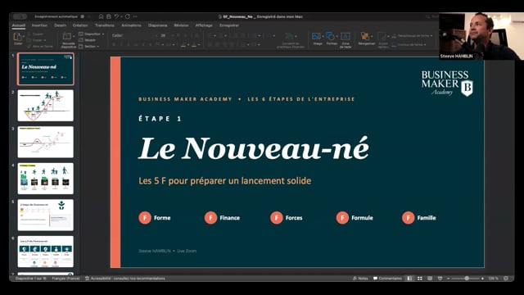Open the Remplissage de forme dropdown

point(412,36)
